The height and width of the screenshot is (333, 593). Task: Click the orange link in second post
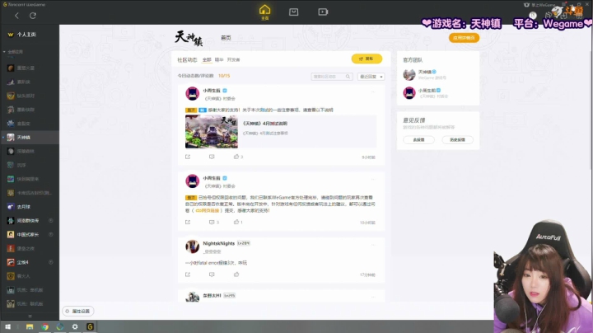click(x=208, y=210)
